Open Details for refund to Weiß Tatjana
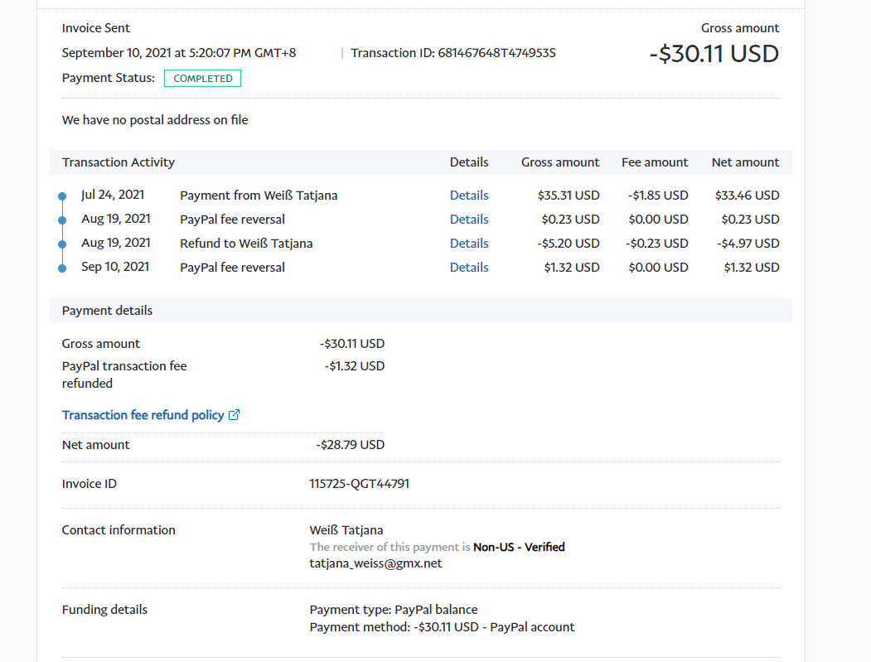This screenshot has width=871, height=662. (x=469, y=244)
